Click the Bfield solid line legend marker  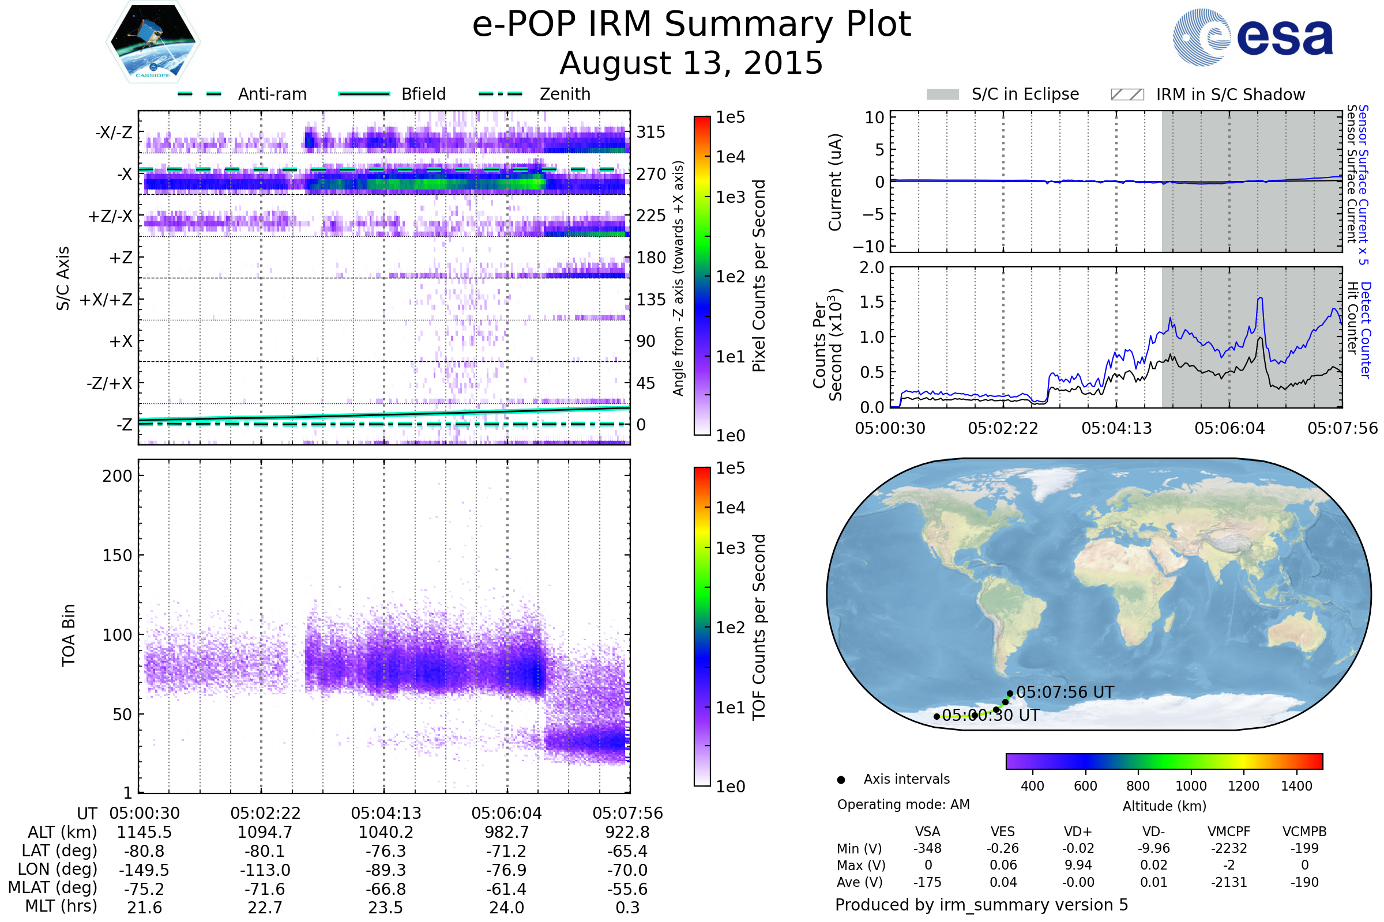click(364, 94)
